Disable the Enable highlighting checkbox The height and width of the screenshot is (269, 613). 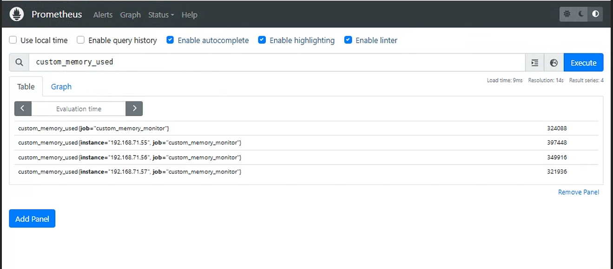(x=262, y=40)
